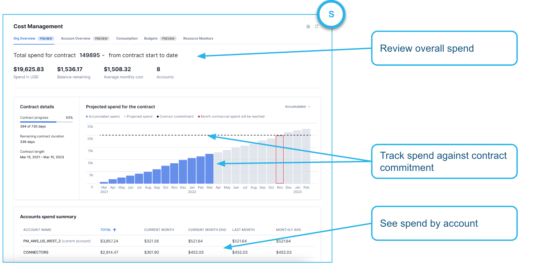The image size is (533, 276).
Task: Click the $3,857.24 total for PM_AWS_US_WEST_2
Action: 109,241
